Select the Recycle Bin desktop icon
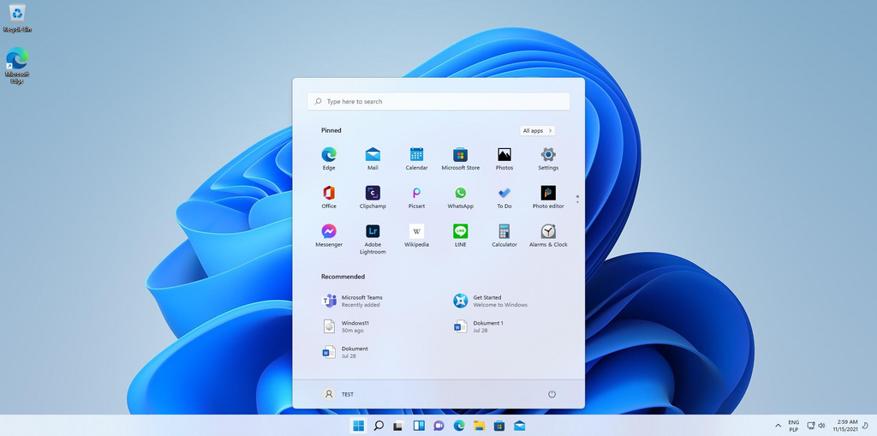 [x=17, y=18]
